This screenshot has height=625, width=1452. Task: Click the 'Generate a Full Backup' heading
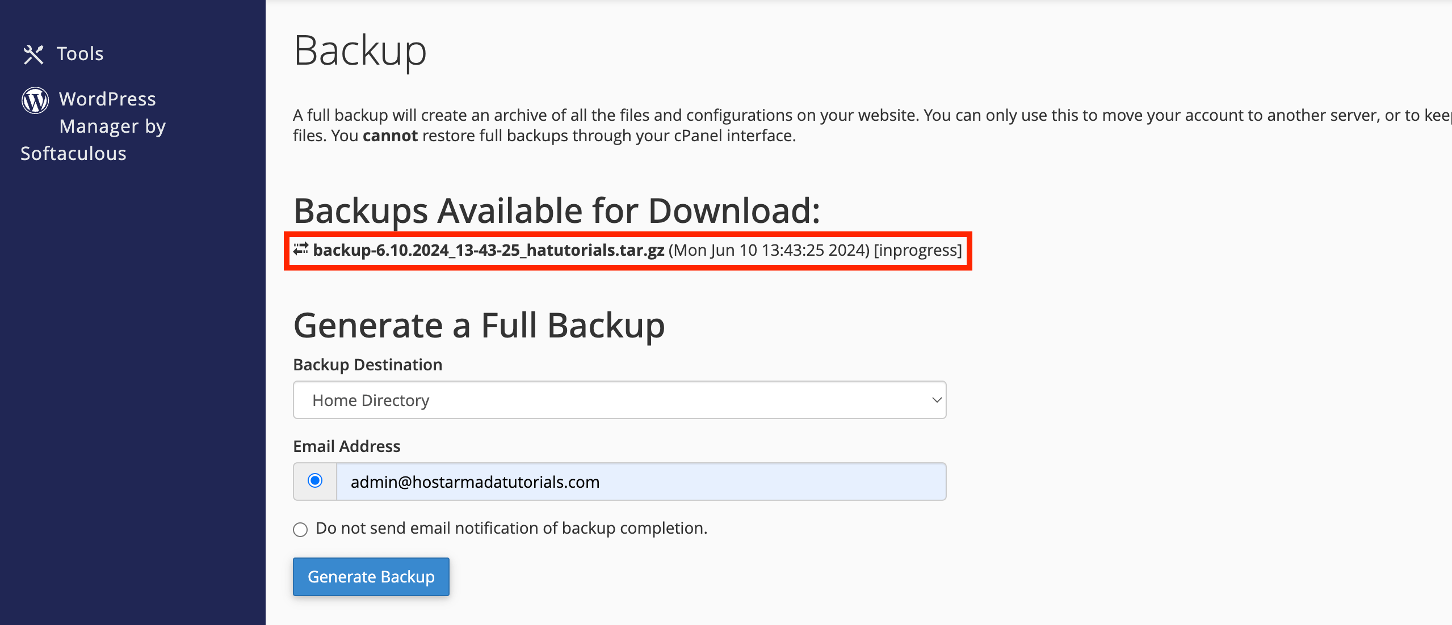click(479, 325)
